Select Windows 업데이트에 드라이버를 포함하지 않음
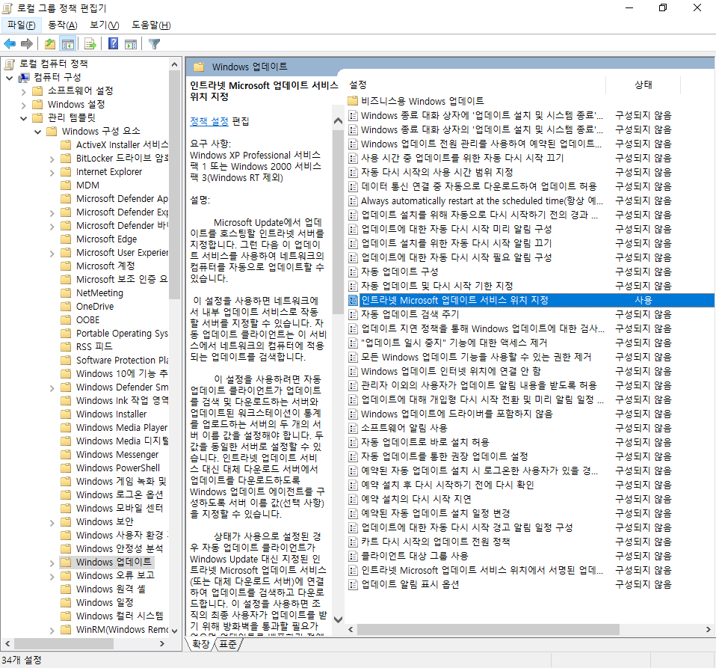 click(x=457, y=414)
